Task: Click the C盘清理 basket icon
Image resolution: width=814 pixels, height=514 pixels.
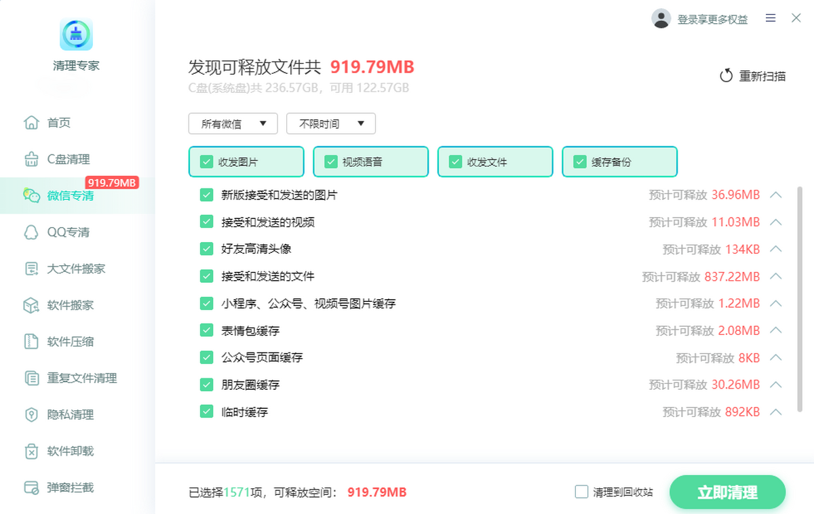Action: coord(31,159)
